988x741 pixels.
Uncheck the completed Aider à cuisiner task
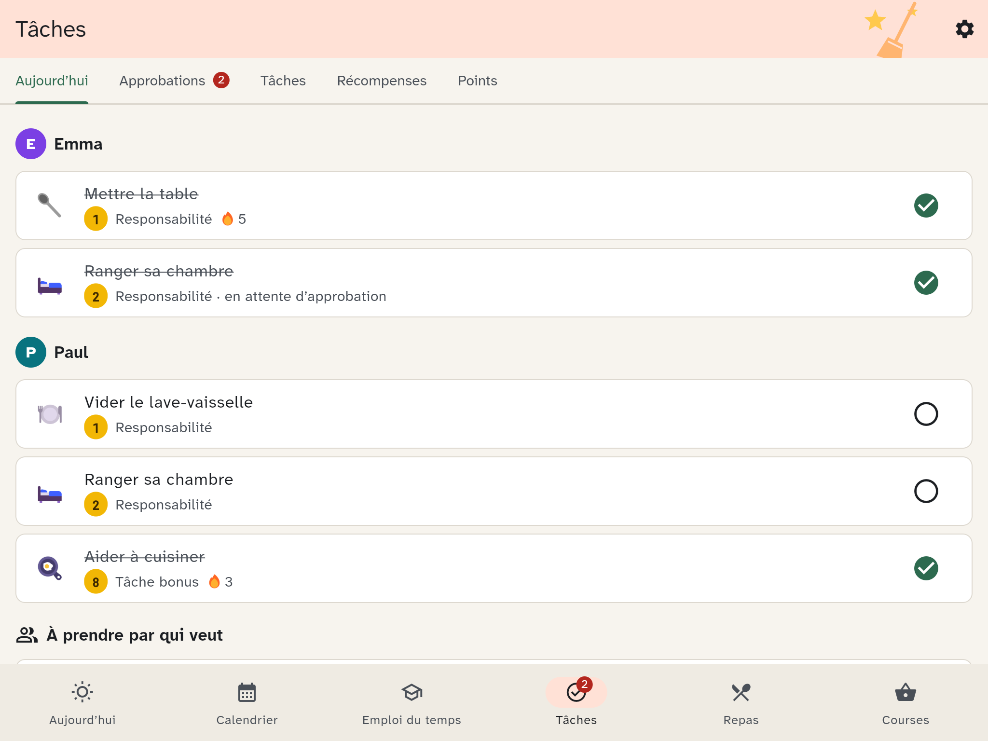(926, 568)
